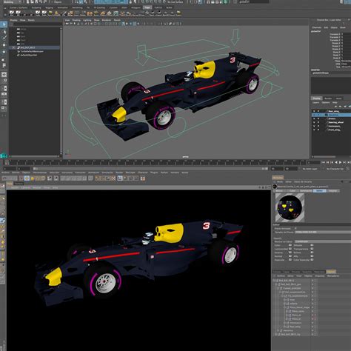Image resolution: width=351 pixels, height=351 pixels.
Task: Expand the Red_Bull_RB13 outliner node
Action: tap(13, 47)
